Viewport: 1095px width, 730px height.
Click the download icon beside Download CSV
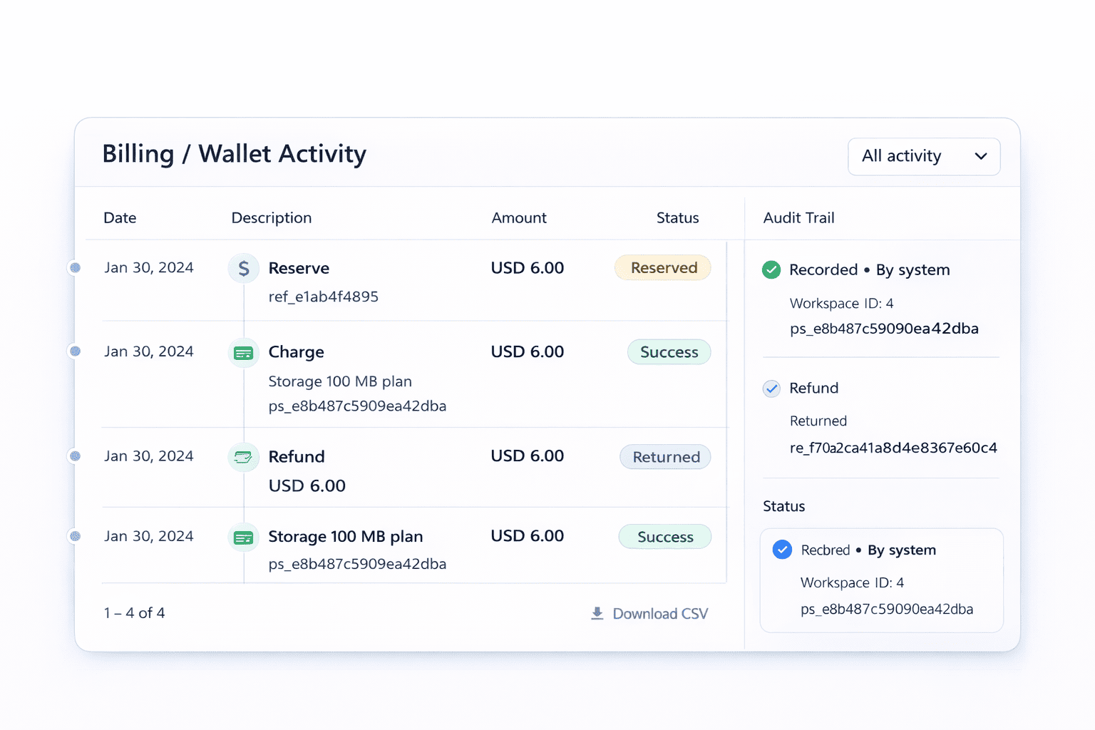[596, 613]
